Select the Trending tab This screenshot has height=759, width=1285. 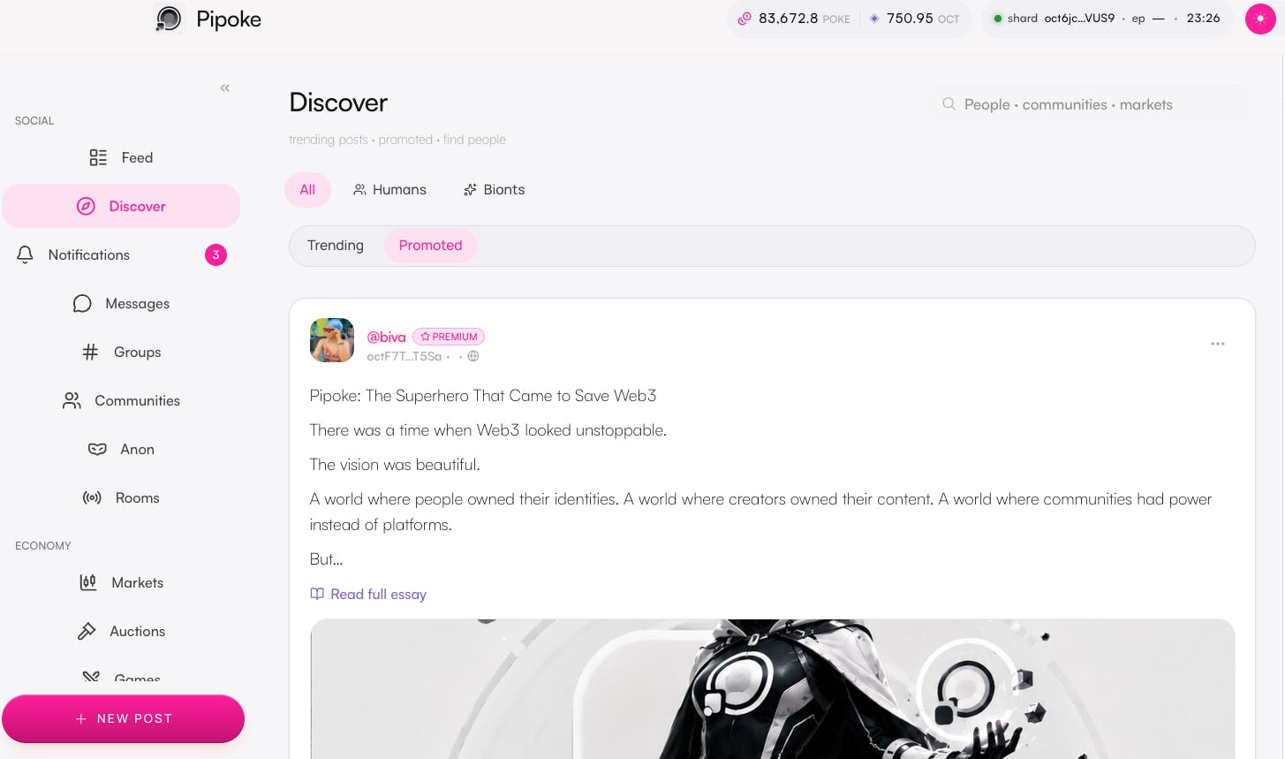tap(336, 246)
